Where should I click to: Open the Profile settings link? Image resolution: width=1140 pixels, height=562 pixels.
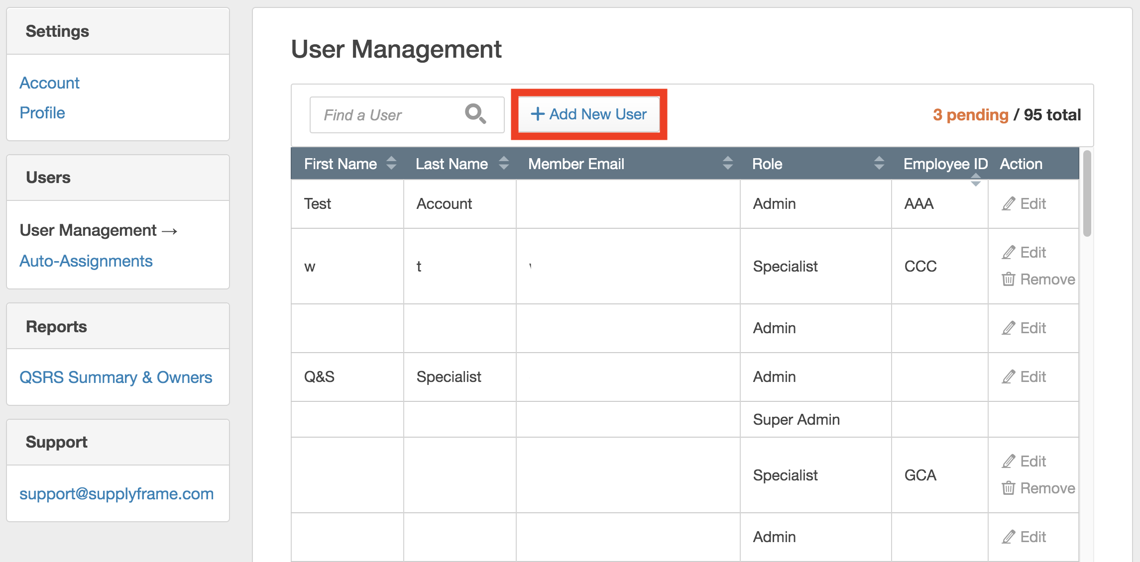[42, 113]
